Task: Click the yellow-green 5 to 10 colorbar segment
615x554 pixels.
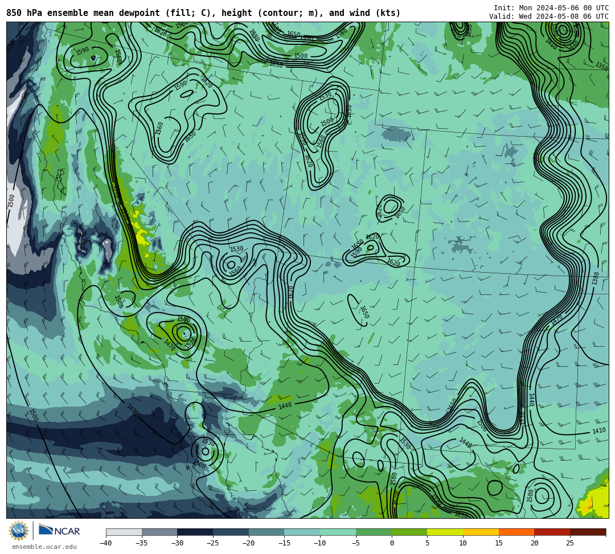Action: pyautogui.click(x=445, y=532)
